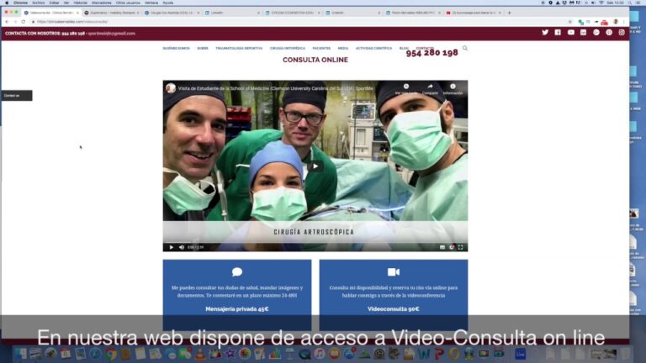Toggle fullscreen on the video player
646x363 pixels.
461,247
